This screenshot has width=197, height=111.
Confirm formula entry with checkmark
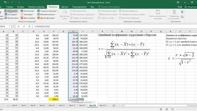[24, 27]
